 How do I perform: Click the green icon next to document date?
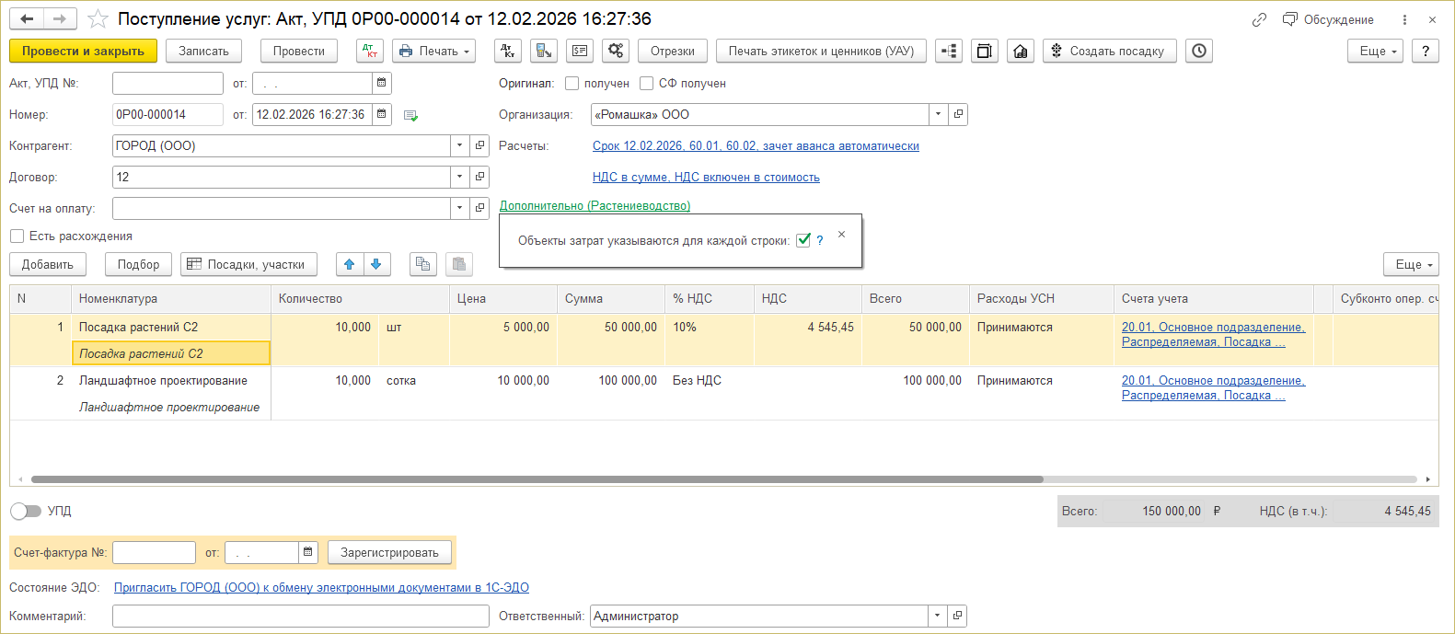(x=410, y=115)
